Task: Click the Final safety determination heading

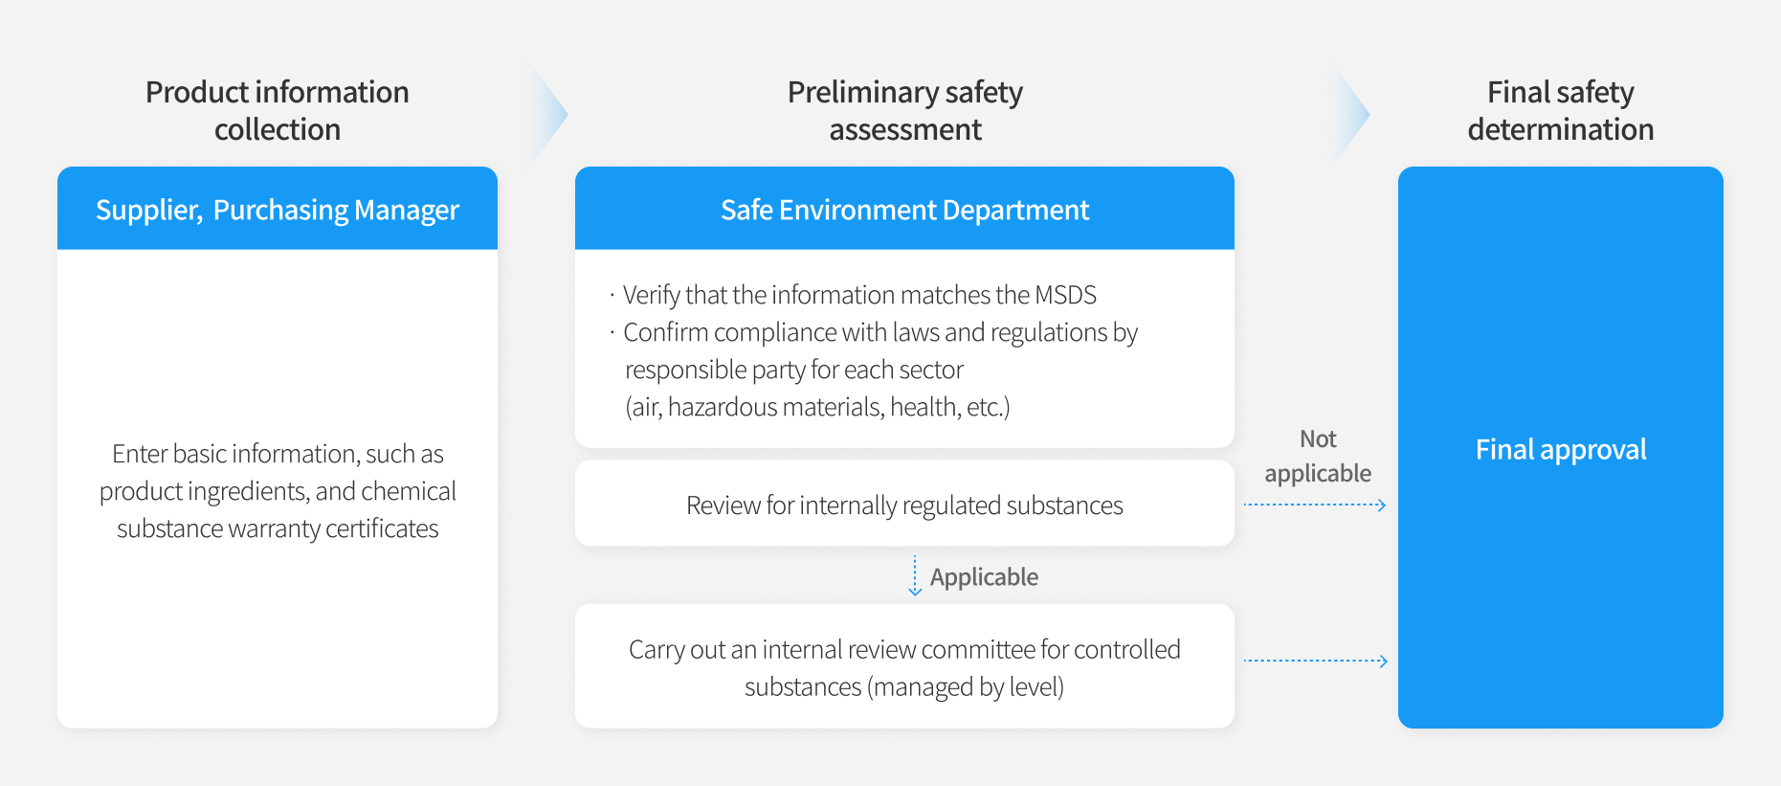Action: pyautogui.click(x=1561, y=110)
